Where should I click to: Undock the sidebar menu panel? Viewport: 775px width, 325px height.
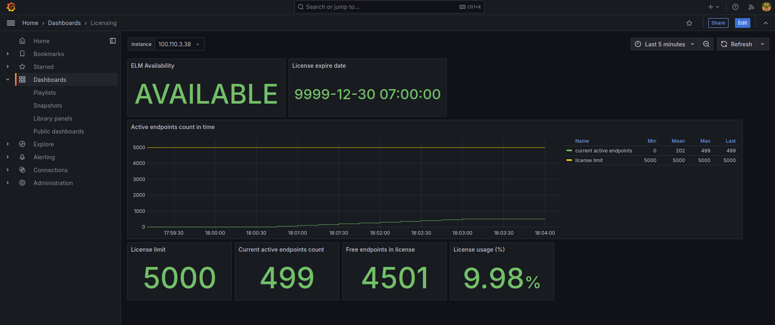click(113, 41)
